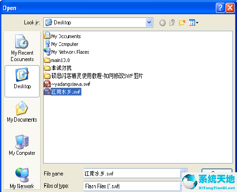Go up one folder level

click(x=172, y=23)
